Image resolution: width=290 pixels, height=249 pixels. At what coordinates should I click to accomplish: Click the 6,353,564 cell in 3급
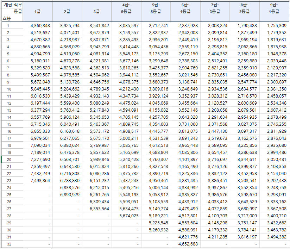pyautogui.click(x=97, y=208)
